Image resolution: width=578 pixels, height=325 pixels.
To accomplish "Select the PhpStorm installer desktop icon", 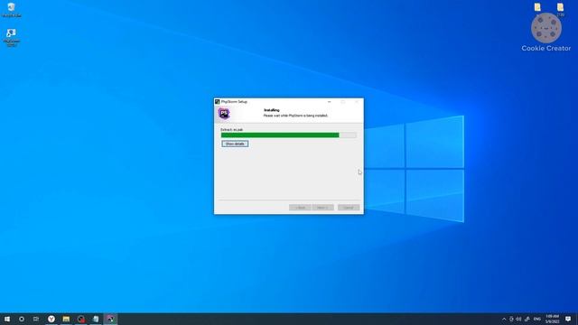I will [x=12, y=38].
